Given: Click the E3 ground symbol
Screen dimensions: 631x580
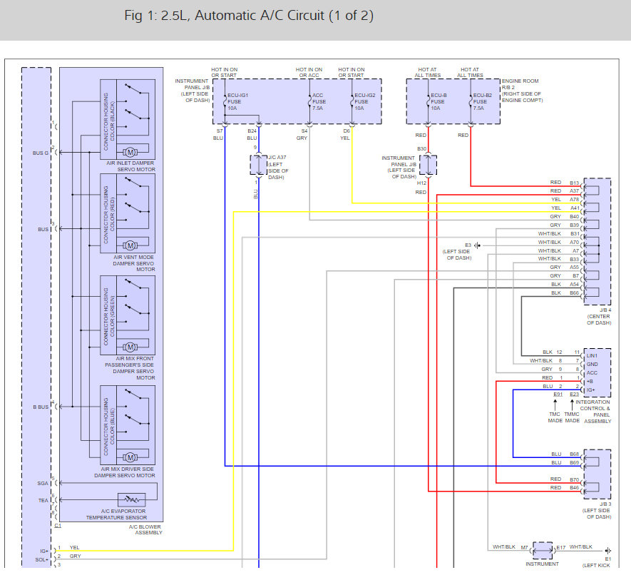Looking at the screenshot, I should coord(477,245).
